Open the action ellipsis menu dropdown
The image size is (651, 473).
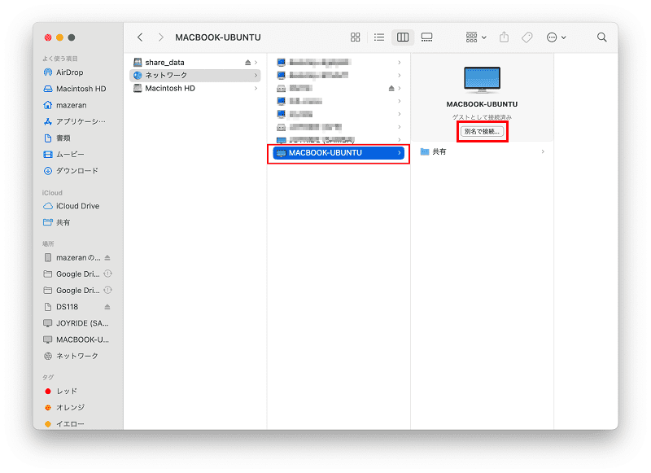557,37
